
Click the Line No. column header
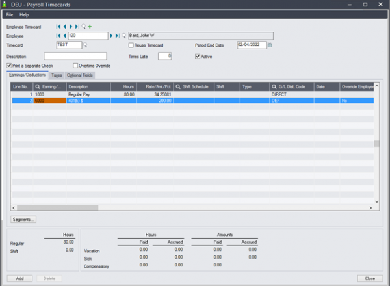coord(22,87)
